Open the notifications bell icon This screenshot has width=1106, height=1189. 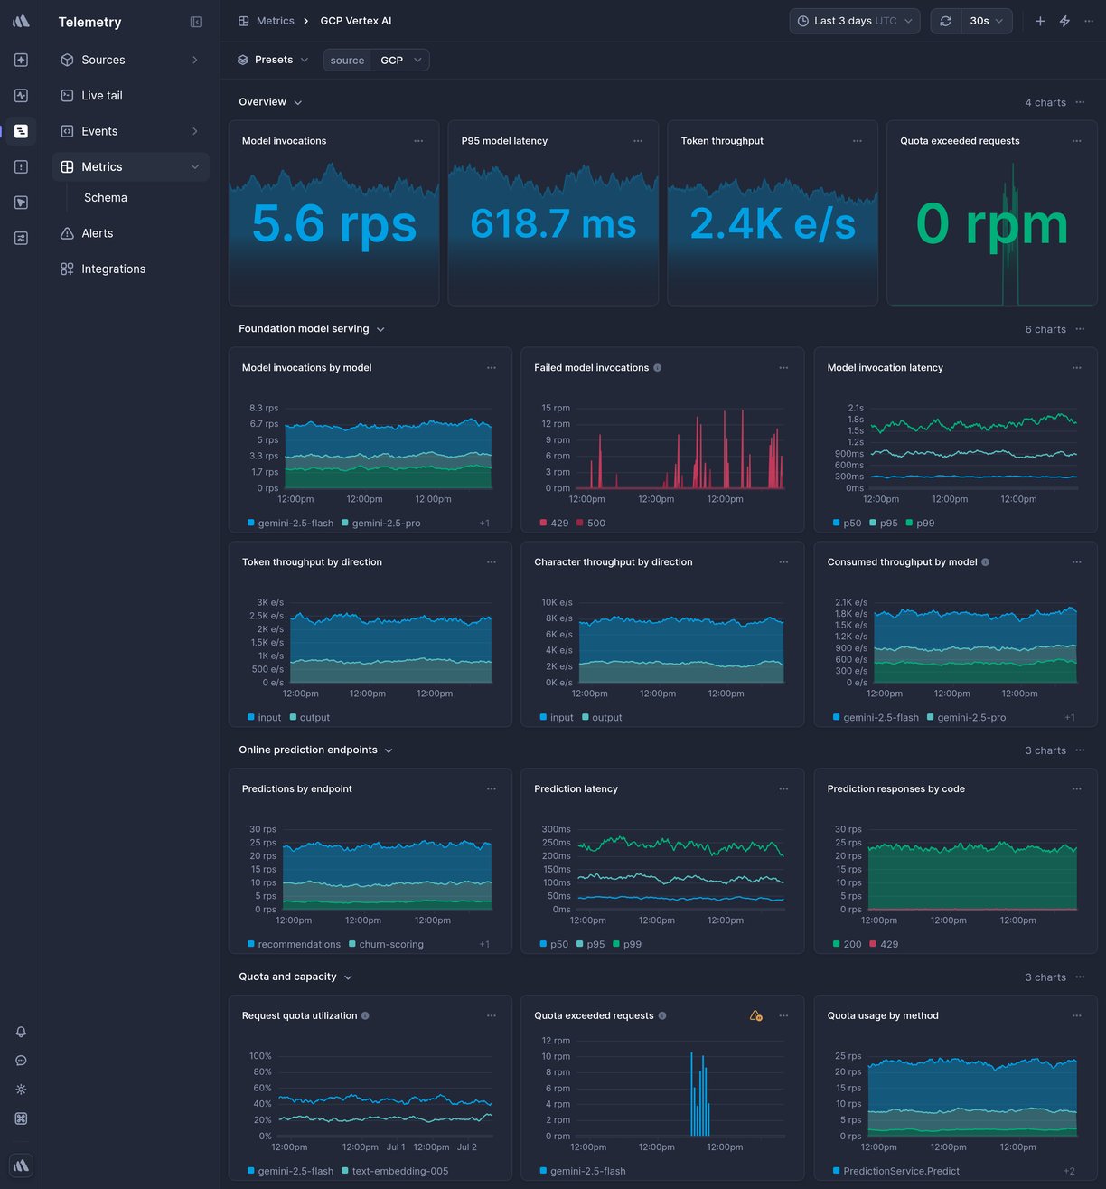(21, 1032)
